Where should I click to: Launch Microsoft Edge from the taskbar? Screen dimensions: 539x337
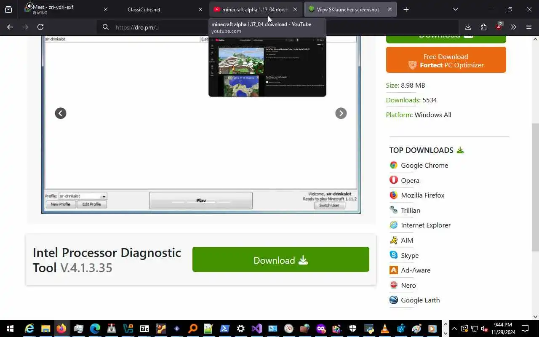pos(95,329)
